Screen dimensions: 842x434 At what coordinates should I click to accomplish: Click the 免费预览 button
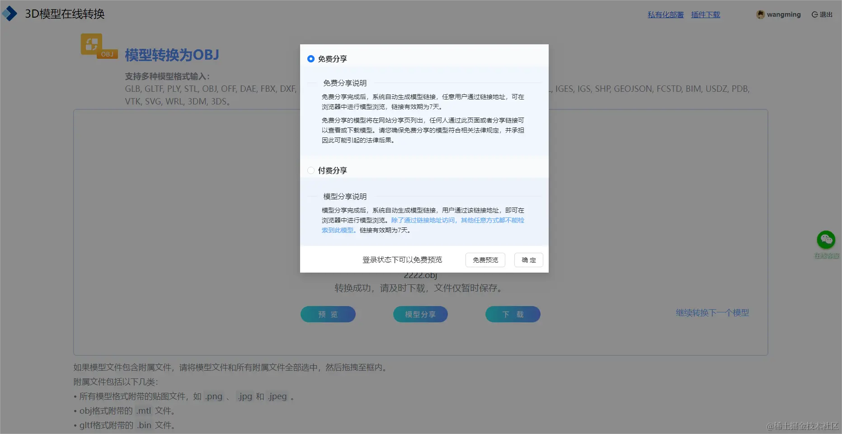(485, 260)
